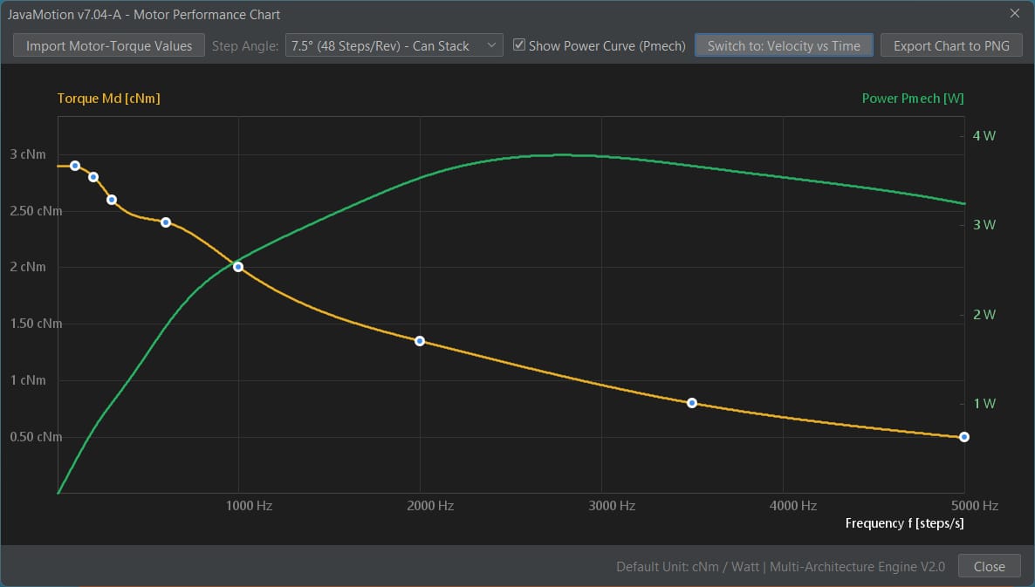Screen dimensions: 1035x587
Task: Click the Close button at bottom
Action: point(989,566)
